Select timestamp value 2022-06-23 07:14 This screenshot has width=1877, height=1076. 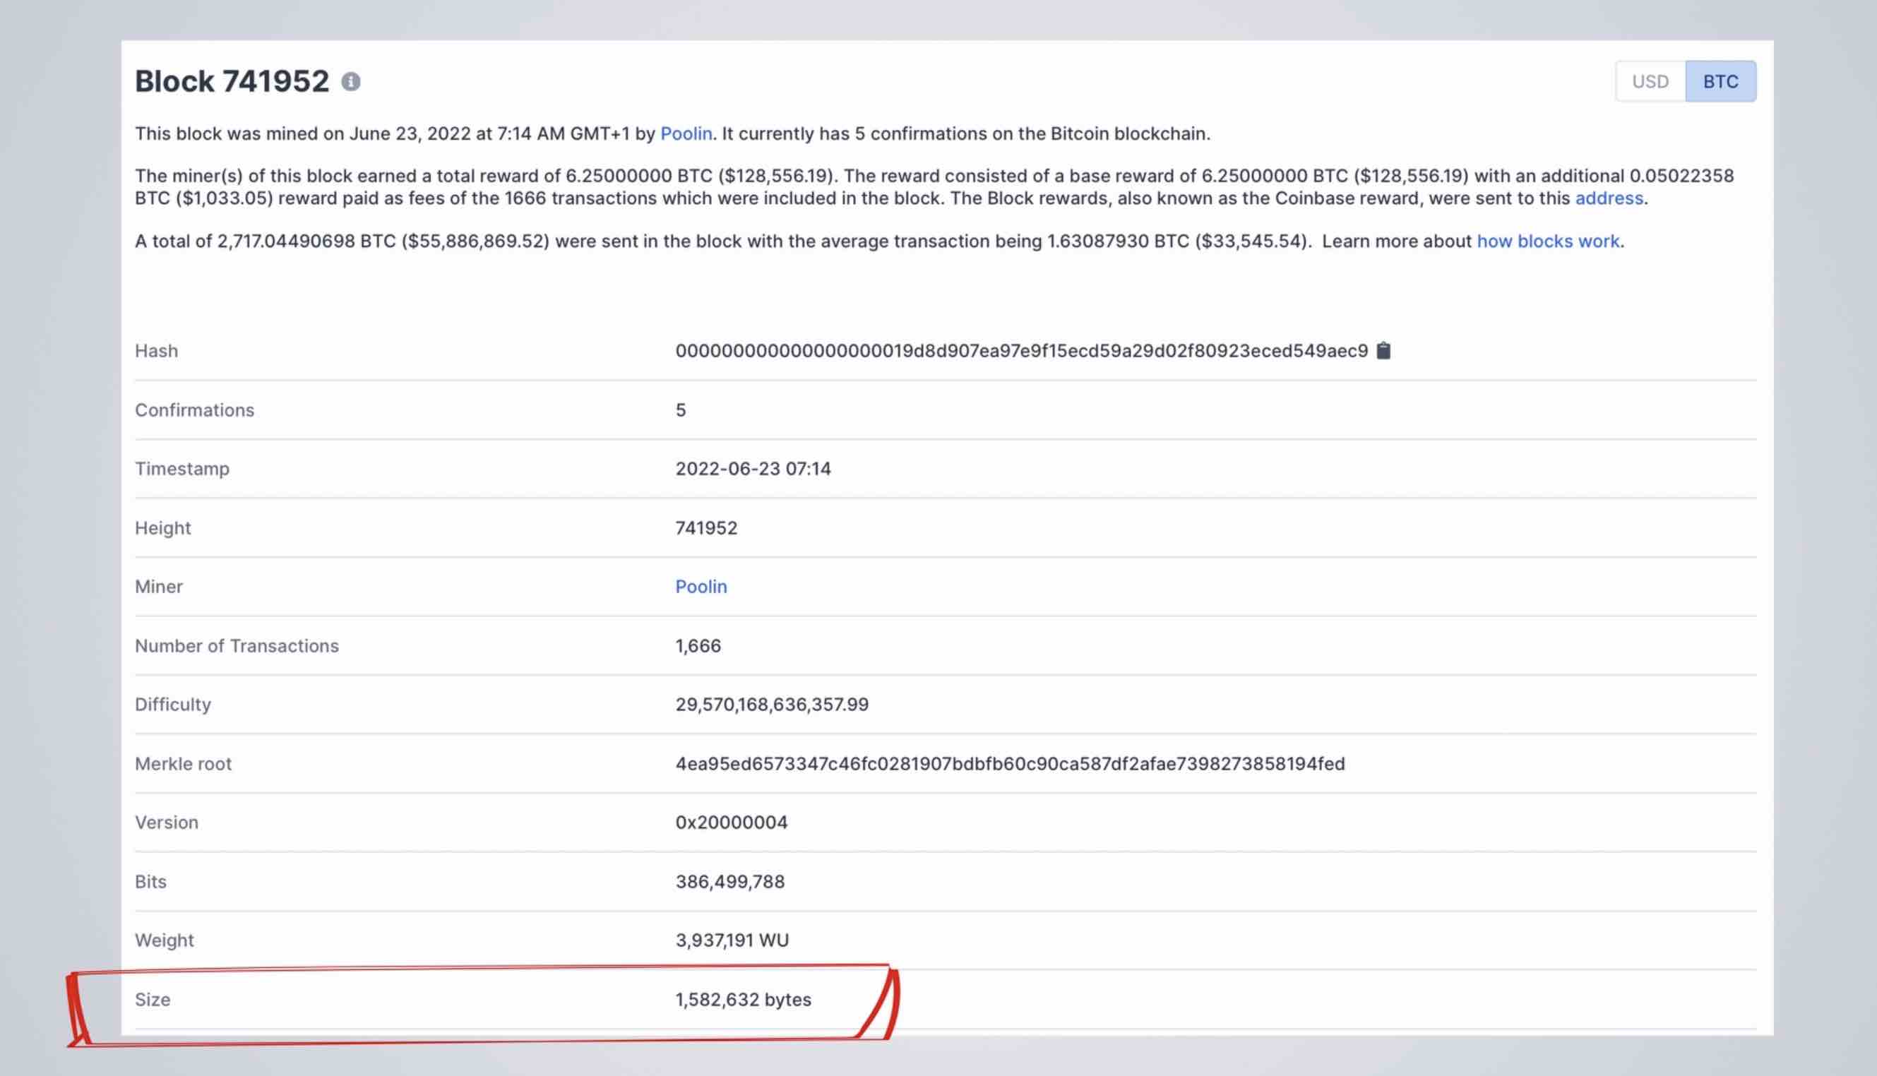753,469
